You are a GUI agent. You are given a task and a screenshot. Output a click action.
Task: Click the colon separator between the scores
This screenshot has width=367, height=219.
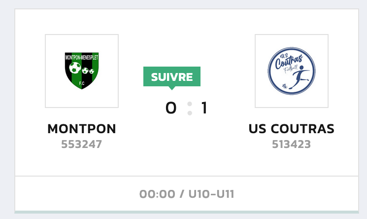[x=189, y=109]
